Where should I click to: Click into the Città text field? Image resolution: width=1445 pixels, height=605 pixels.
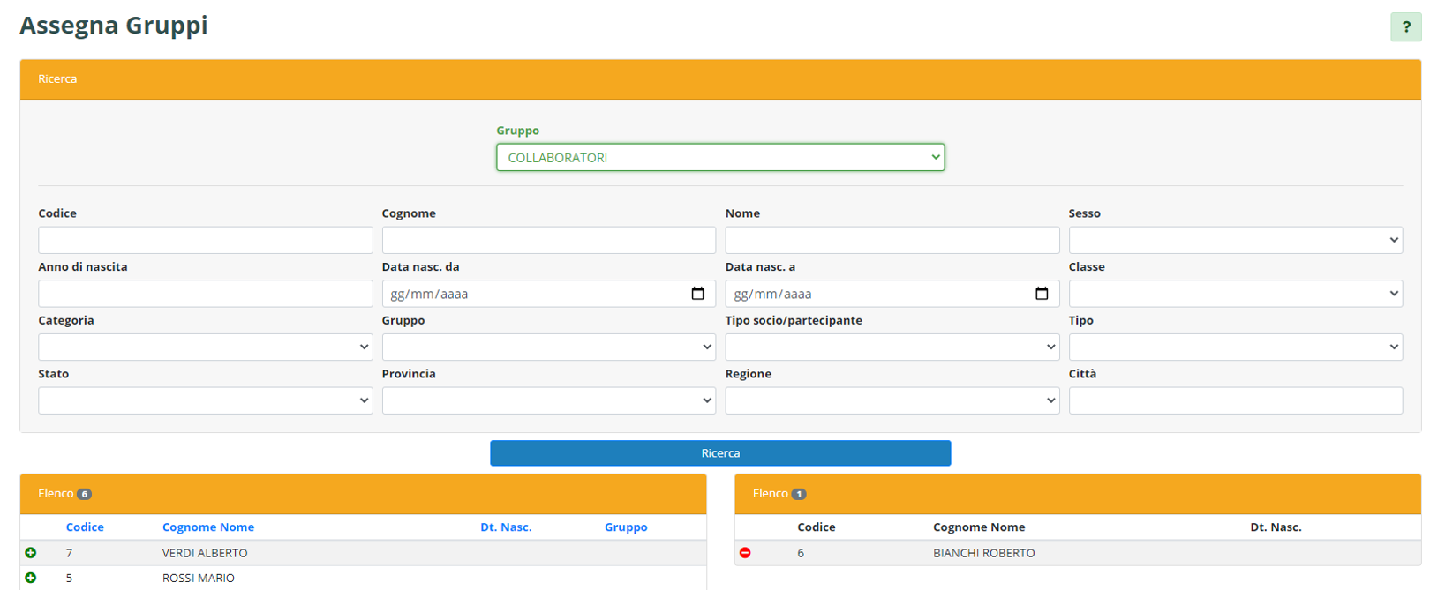click(1235, 400)
